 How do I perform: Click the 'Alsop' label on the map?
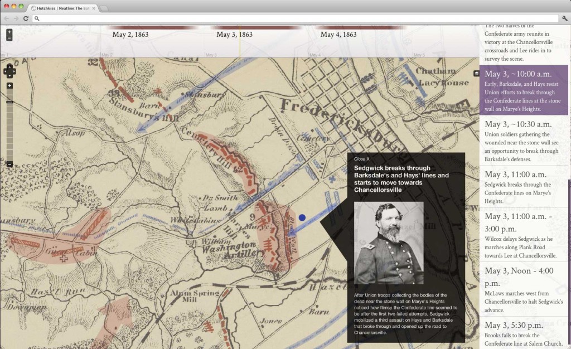74,133
